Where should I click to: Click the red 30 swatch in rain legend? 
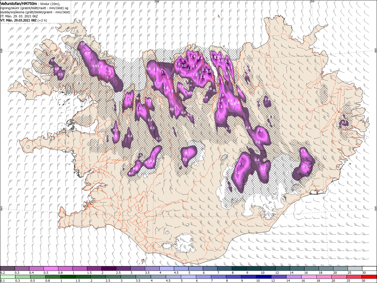coord(369,277)
